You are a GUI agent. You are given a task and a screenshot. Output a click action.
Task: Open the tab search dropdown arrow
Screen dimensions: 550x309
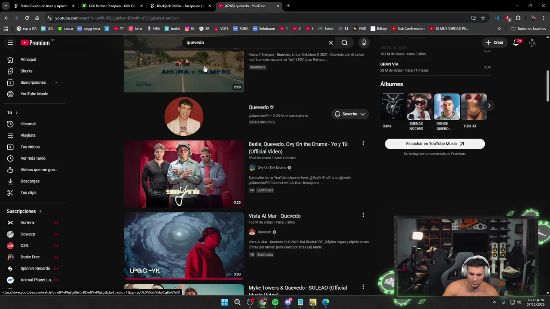(x=5, y=6)
